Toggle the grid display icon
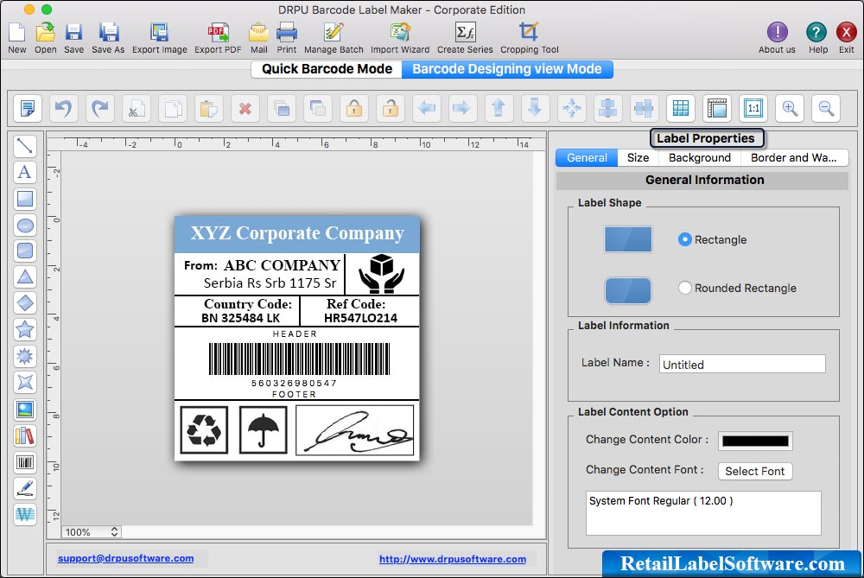 [681, 108]
